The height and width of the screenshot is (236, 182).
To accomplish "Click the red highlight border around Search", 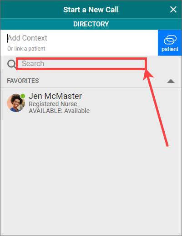I will click(81, 58).
